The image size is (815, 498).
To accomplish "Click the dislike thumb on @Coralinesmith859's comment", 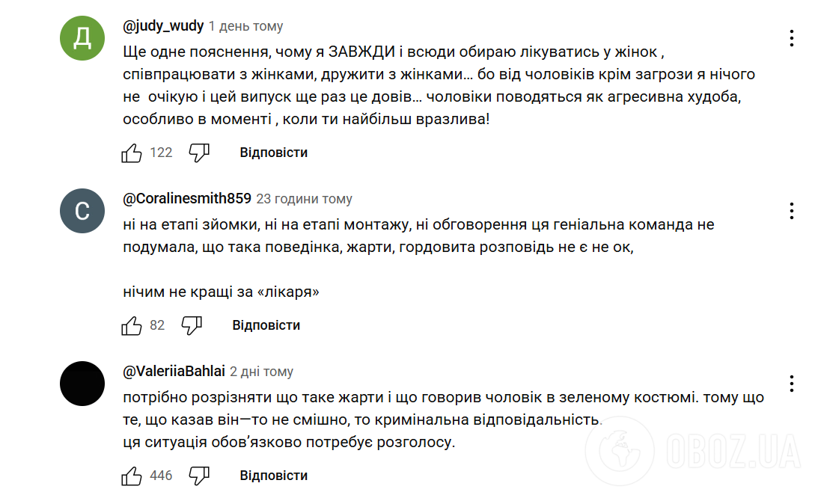I will (192, 325).
